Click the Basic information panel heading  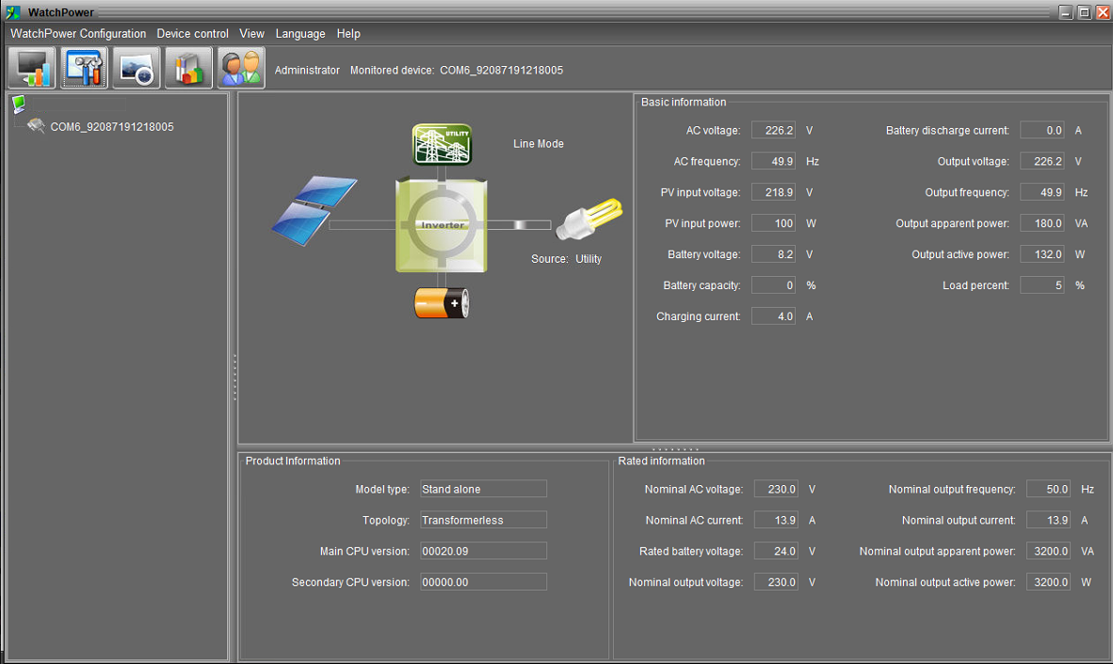pyautogui.click(x=684, y=102)
